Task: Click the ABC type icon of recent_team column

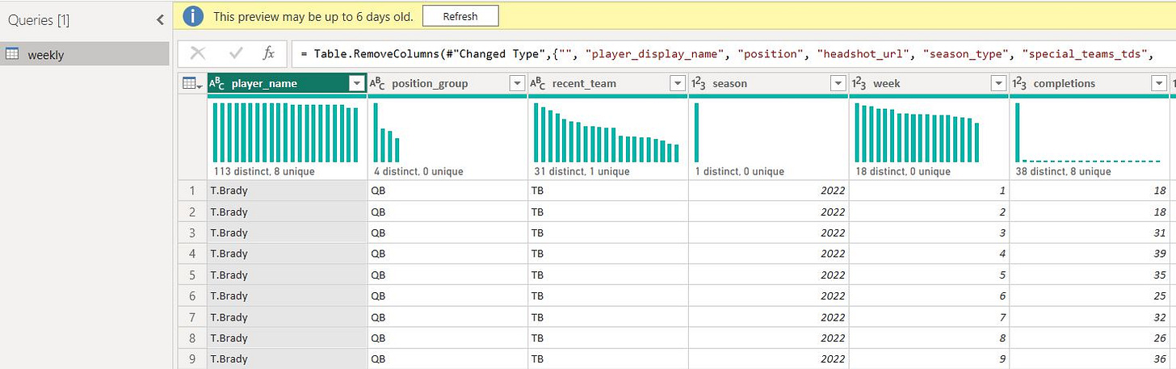Action: point(539,83)
